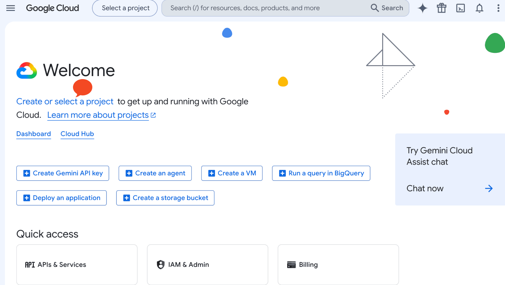This screenshot has width=505, height=285.
Task: Click the Quick access heading
Action: pyautogui.click(x=47, y=234)
